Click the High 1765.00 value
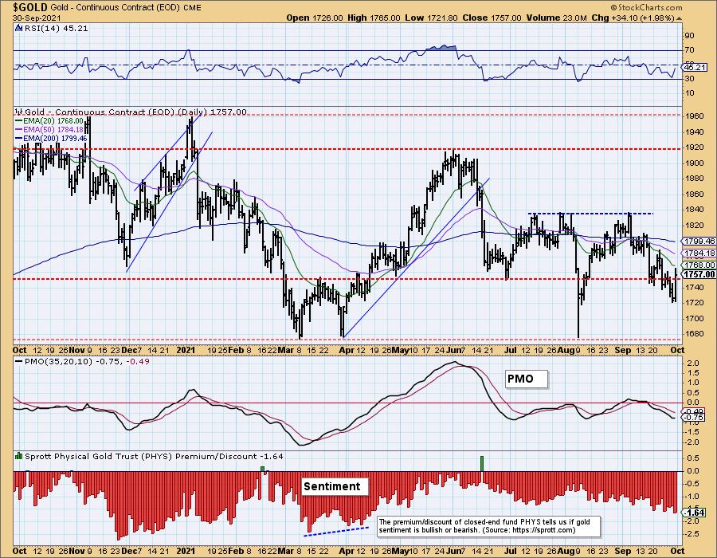Screen dimensions: 717x558 374,18
